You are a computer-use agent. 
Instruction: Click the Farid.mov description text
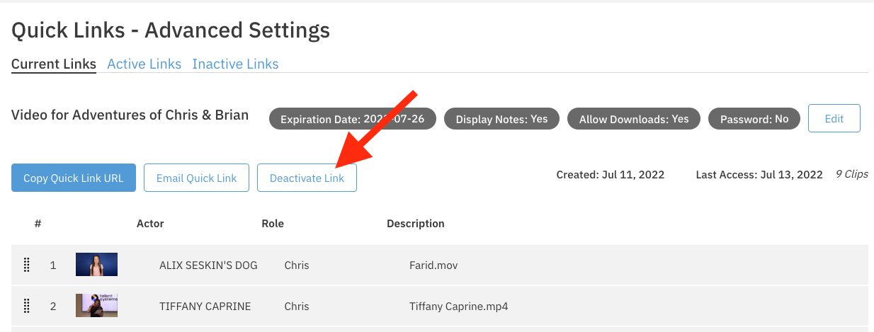coord(433,265)
